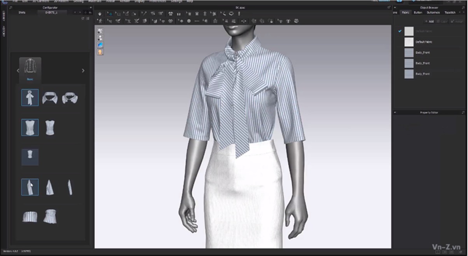This screenshot has width=468, height=256.
Task: Select the active Default Fabric swatch without checkmark
Action: point(409,42)
